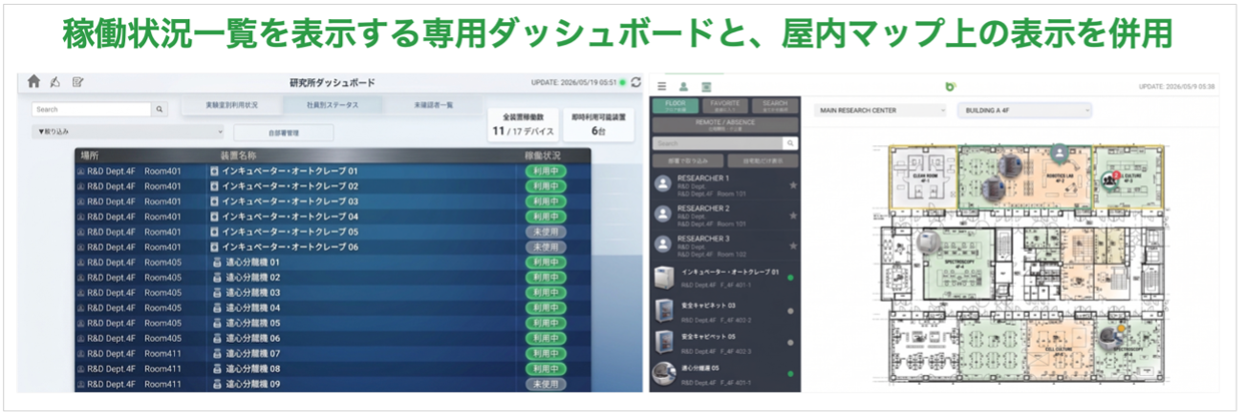Image resolution: width=1246 pixels, height=420 pixels.
Task: Favorite RESEARCHER 1 with star
Action: (792, 184)
